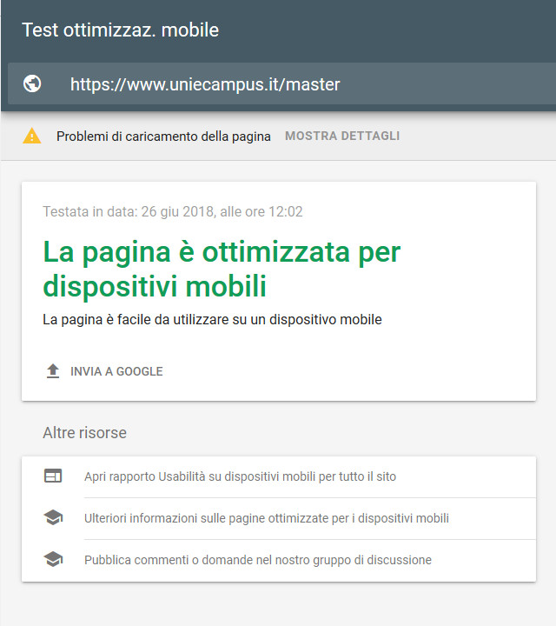Click the green heading La pagina è ottimizzata
The width and height of the screenshot is (556, 626).
[222, 269]
